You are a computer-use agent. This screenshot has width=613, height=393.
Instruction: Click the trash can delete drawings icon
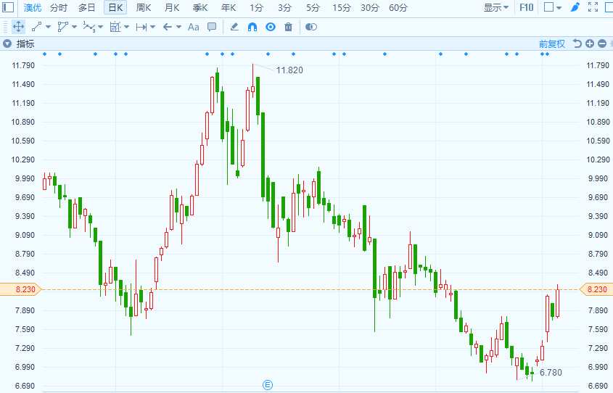pyautogui.click(x=288, y=27)
